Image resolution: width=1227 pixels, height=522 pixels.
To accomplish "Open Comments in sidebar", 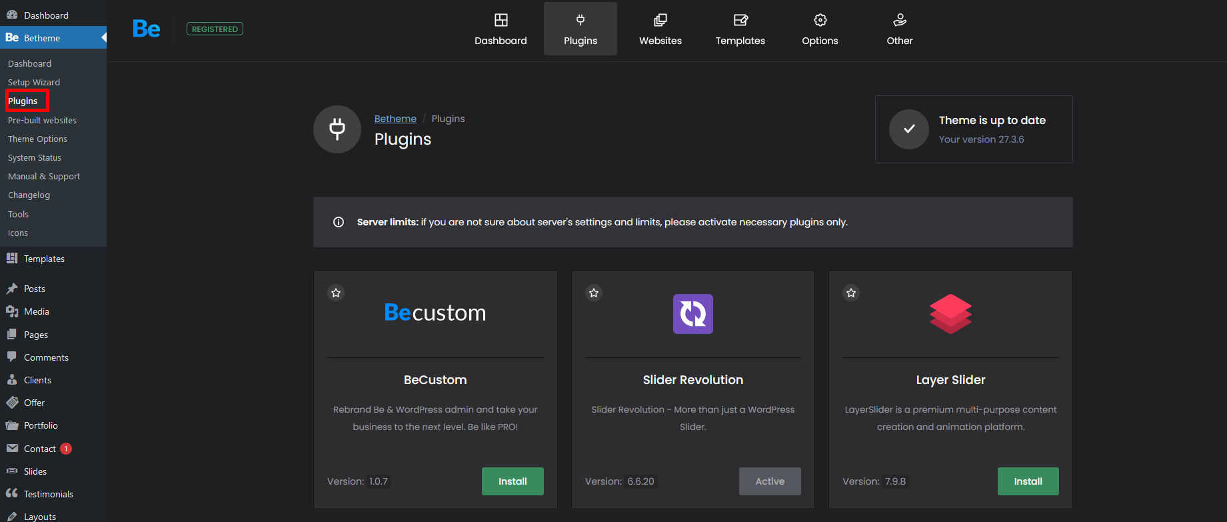I will coord(53,357).
